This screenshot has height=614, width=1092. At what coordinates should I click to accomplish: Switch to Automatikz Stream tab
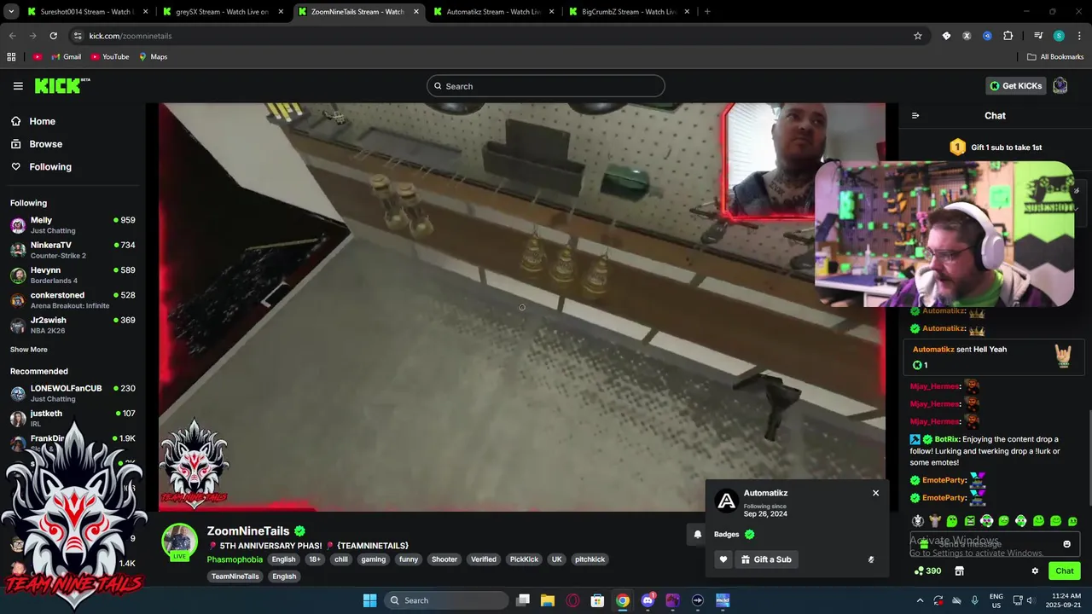click(493, 12)
